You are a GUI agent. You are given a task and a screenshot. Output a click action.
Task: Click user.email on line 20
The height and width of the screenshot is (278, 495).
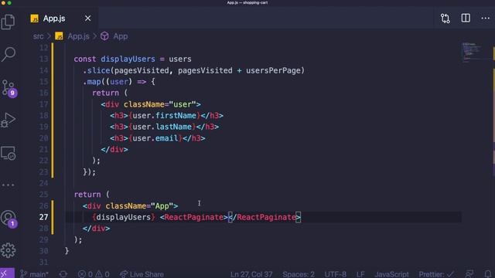pos(155,138)
